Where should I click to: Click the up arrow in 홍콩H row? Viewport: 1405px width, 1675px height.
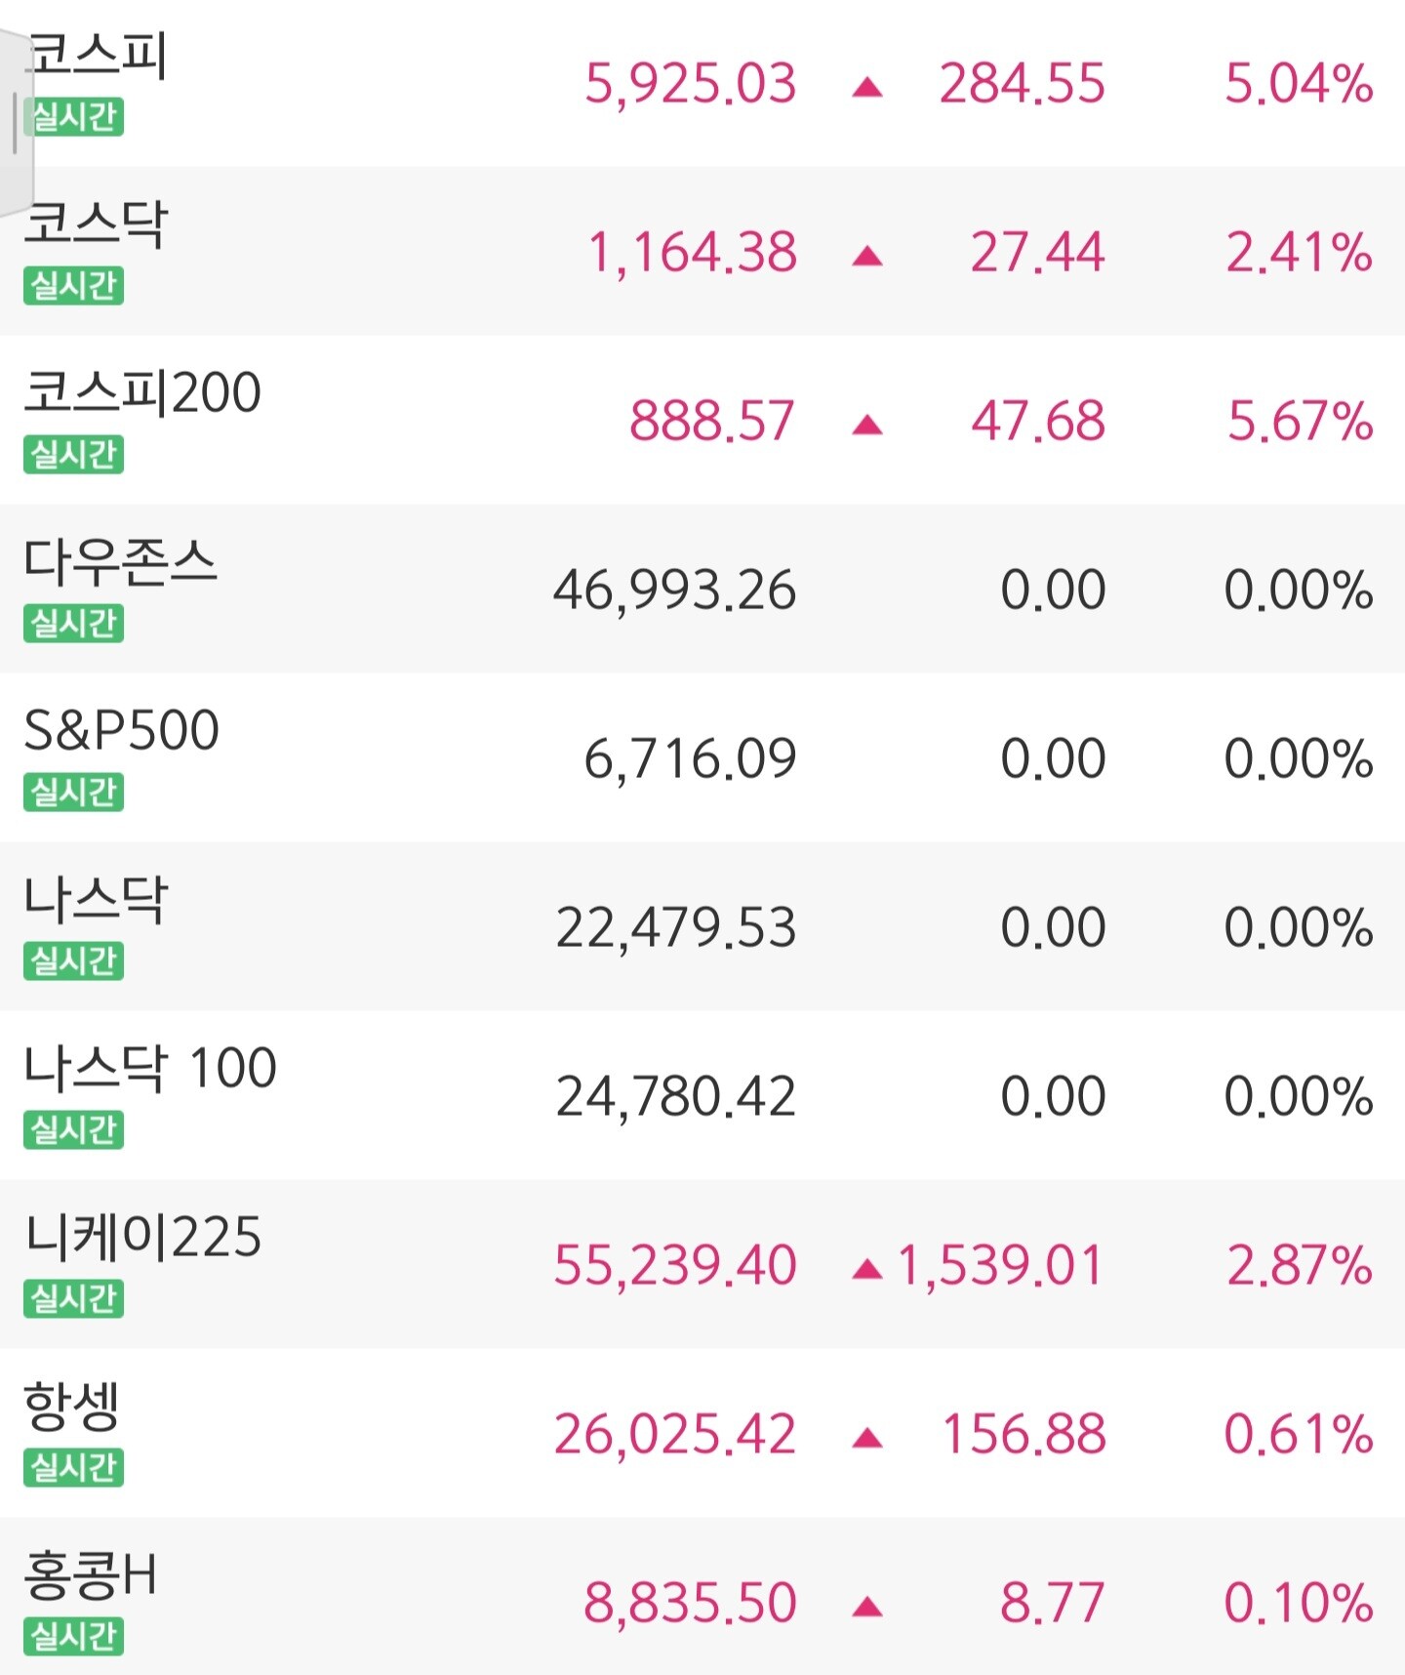(866, 1607)
